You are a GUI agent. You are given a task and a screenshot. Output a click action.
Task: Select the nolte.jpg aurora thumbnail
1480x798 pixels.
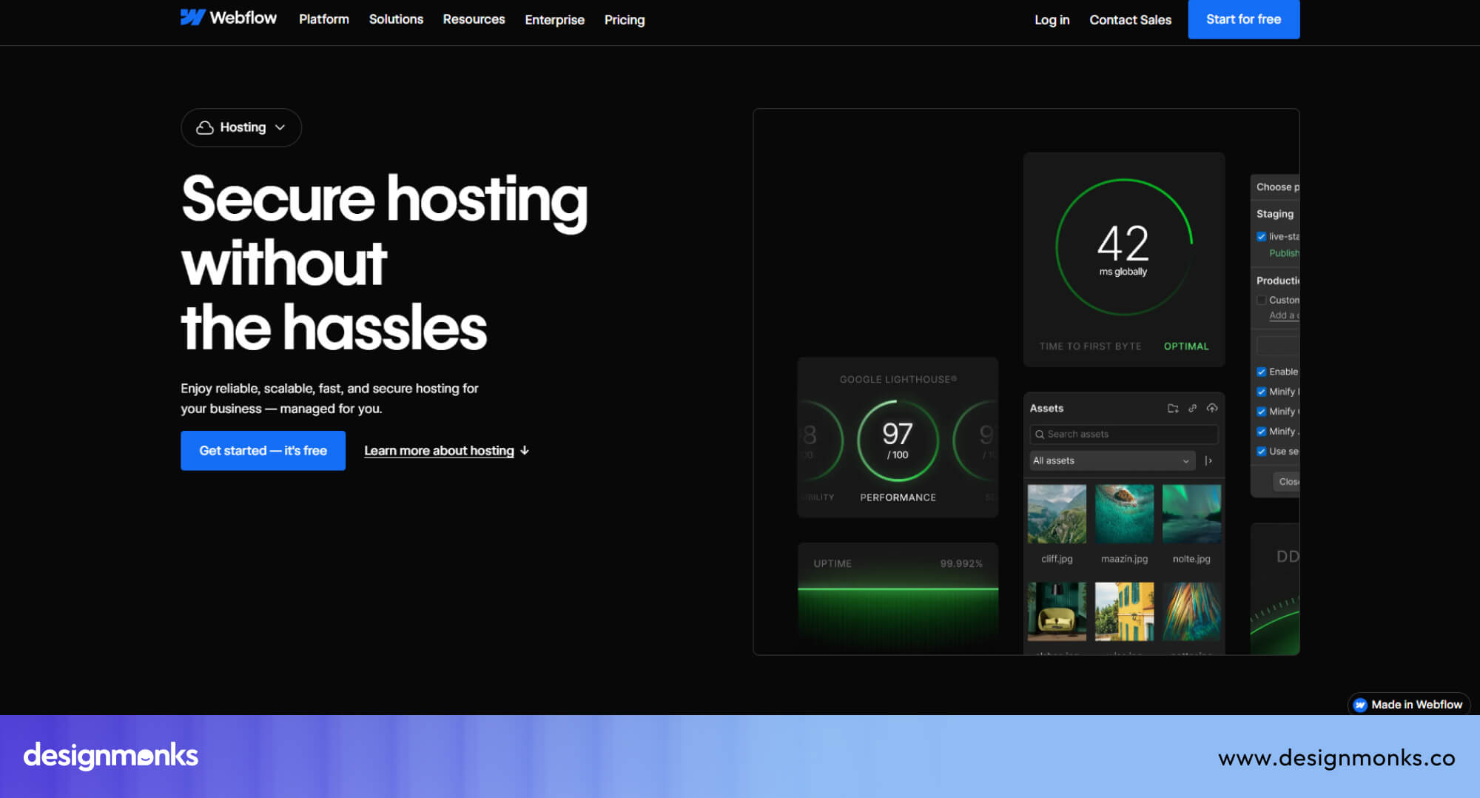(x=1191, y=514)
